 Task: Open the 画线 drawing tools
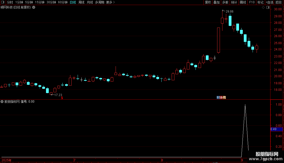point(243,2)
